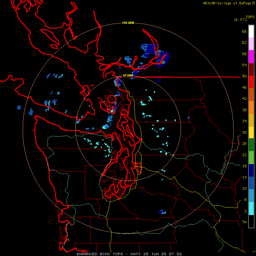Click the 26 legend value
This screenshot has width=256, height=256.
[x=244, y=144]
